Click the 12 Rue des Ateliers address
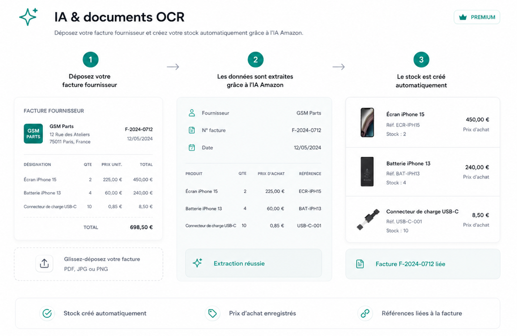517x336 pixels. pyautogui.click(x=70, y=135)
